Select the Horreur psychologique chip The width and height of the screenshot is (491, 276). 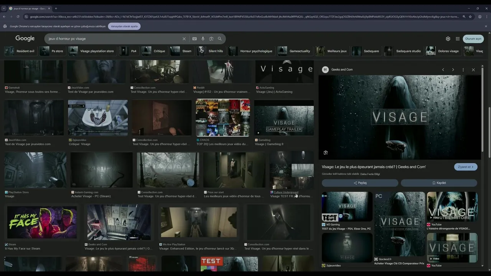[x=251, y=51]
